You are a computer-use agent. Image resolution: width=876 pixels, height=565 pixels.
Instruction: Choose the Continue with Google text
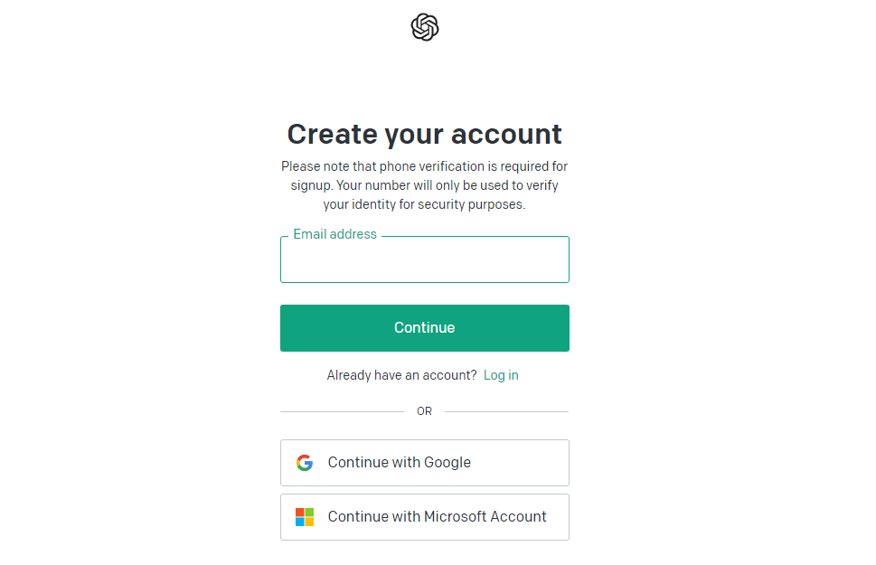point(399,463)
